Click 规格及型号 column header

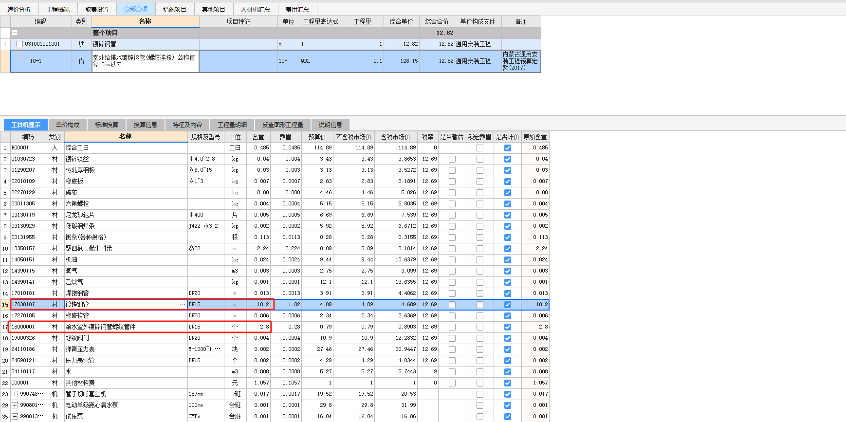(205, 137)
